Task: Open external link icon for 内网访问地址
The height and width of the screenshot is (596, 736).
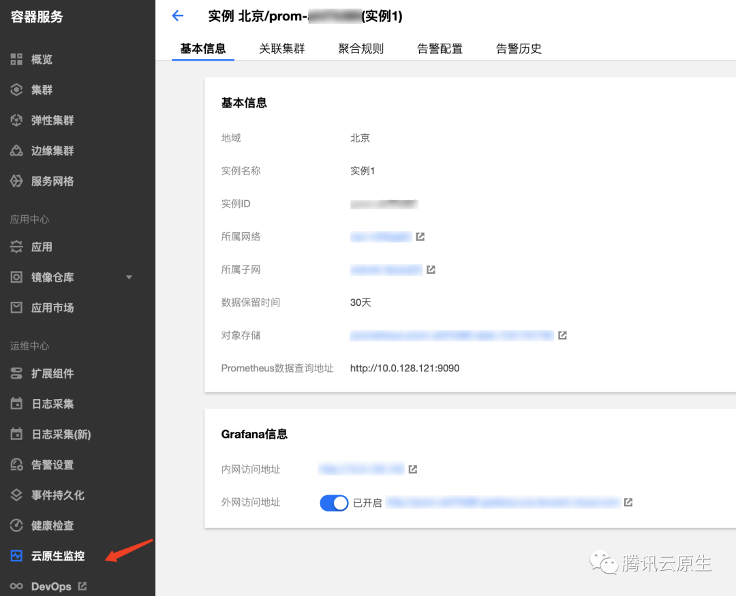Action: tap(412, 469)
